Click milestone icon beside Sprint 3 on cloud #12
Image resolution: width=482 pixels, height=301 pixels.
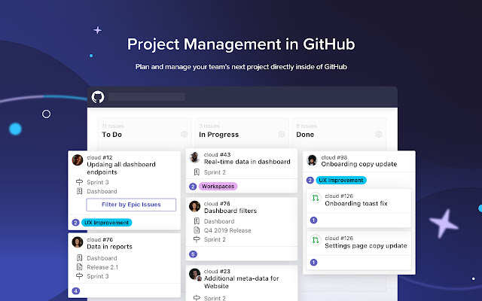[79, 182]
